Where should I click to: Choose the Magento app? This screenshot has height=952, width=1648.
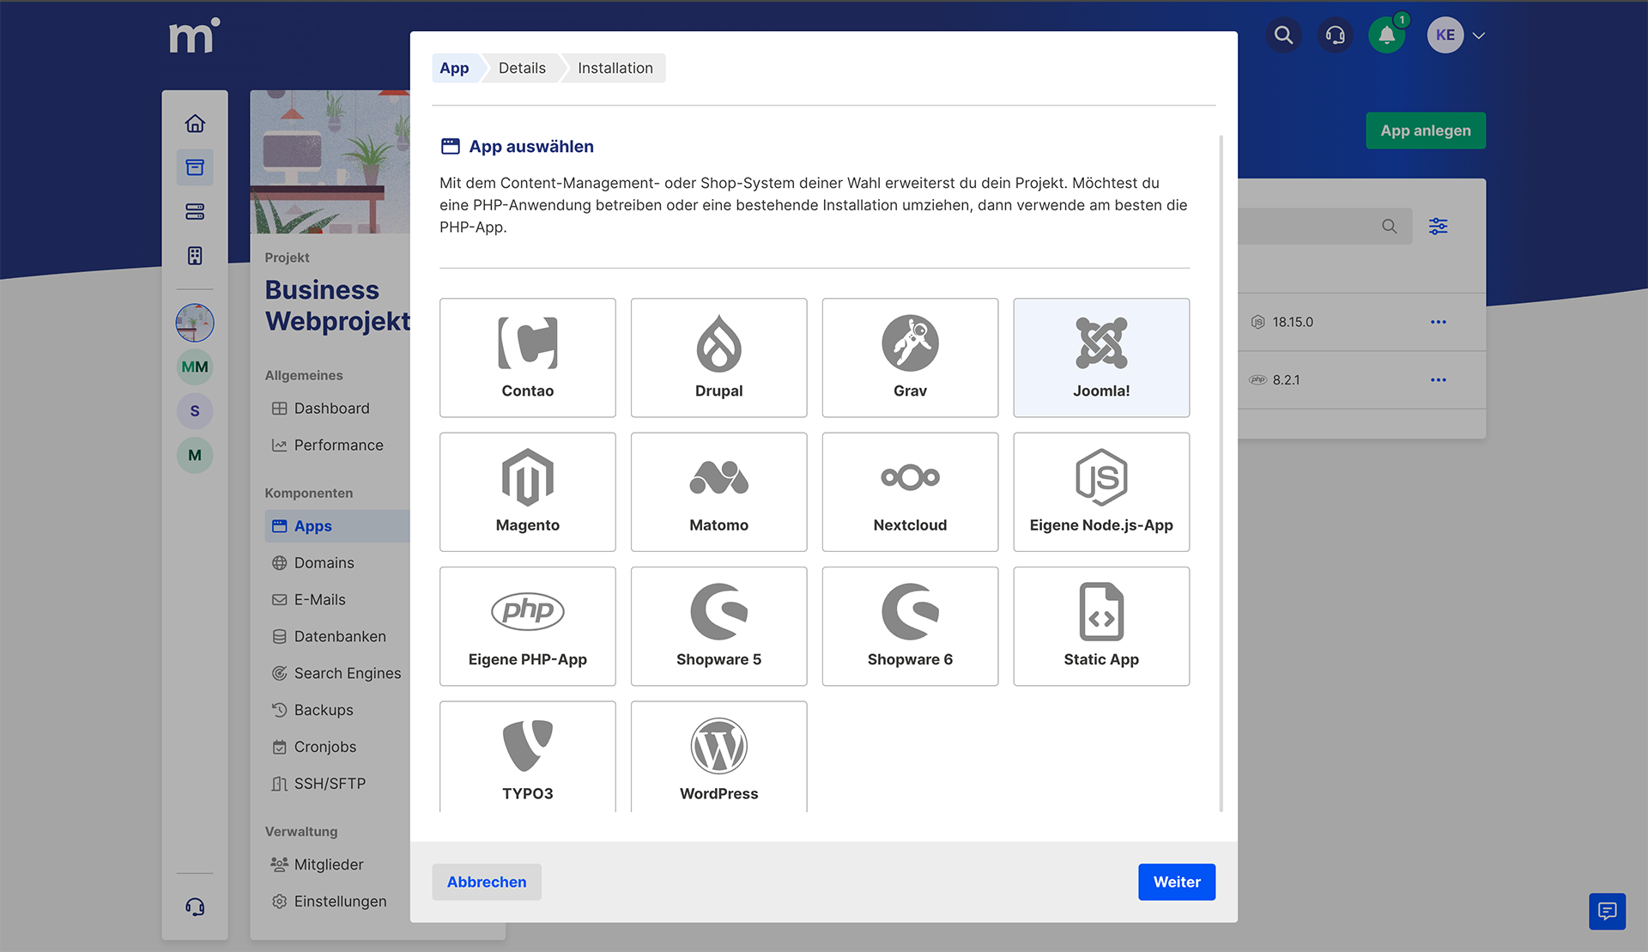coord(527,491)
